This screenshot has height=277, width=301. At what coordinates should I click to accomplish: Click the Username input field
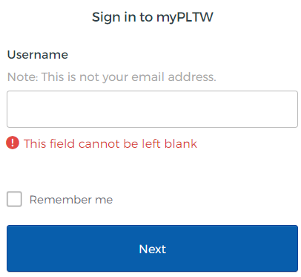[x=152, y=109]
